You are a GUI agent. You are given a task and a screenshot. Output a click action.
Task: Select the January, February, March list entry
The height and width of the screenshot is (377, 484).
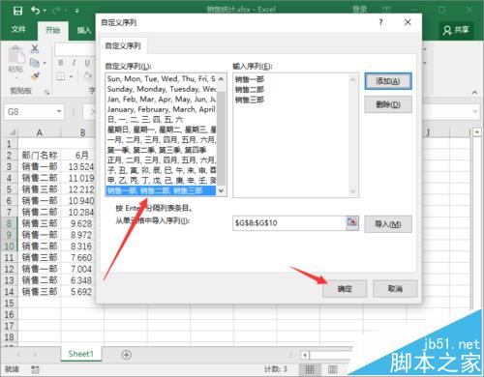(x=161, y=109)
